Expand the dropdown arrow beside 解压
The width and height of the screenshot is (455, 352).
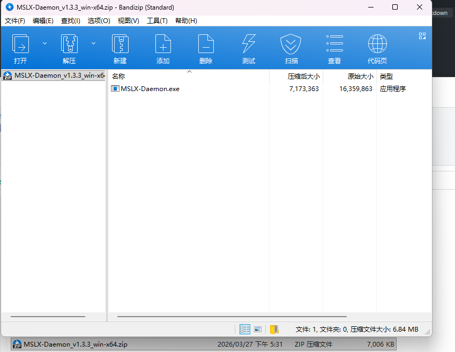click(x=93, y=43)
